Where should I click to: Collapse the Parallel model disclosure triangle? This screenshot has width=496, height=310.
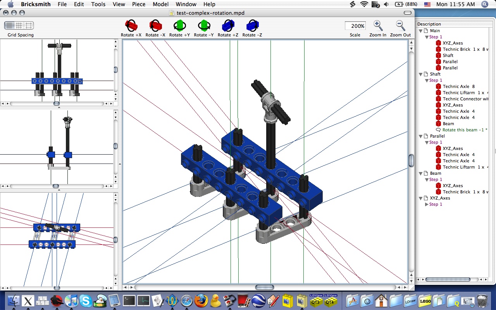coord(420,136)
